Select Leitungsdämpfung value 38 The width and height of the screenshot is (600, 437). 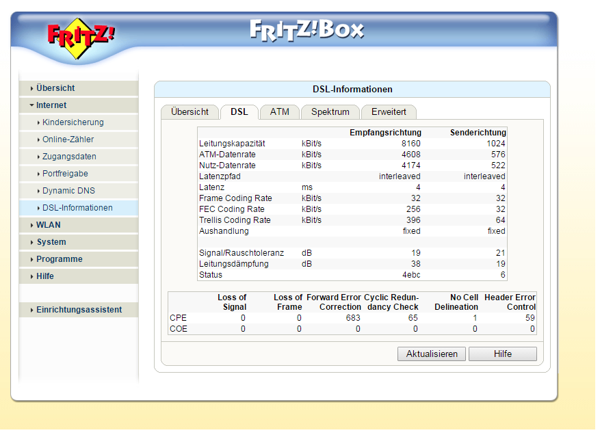coord(416,265)
